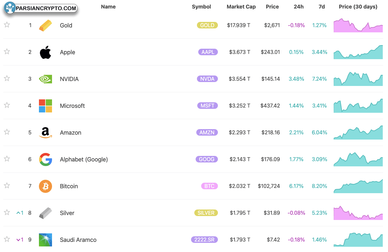Screen dimensions: 388x252
Task: Click the Saudi Aramco logo icon
Action: [45, 240]
